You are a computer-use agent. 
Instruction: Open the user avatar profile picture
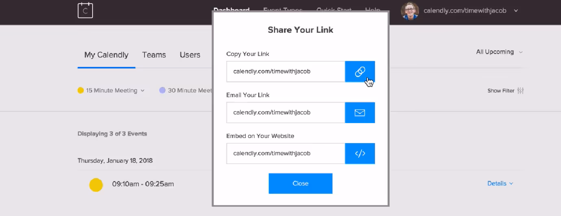(x=410, y=11)
